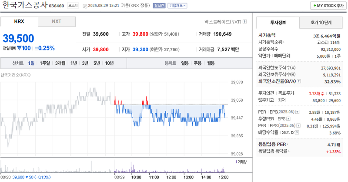Image resolution: width=348 pixels, height=182 pixels.
Task: Expand the 기업개요 dropdown
Action: [177, 6]
